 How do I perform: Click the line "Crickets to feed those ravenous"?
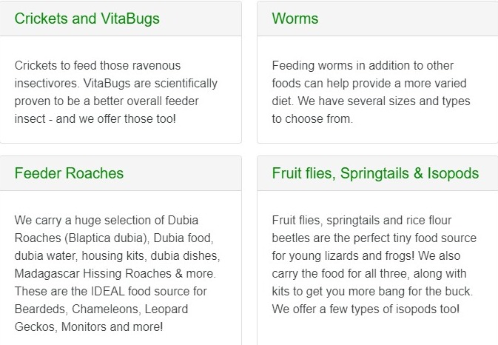point(98,65)
